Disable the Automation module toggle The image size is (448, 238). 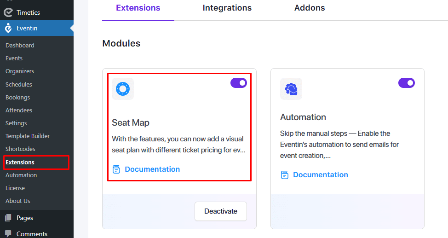406,83
